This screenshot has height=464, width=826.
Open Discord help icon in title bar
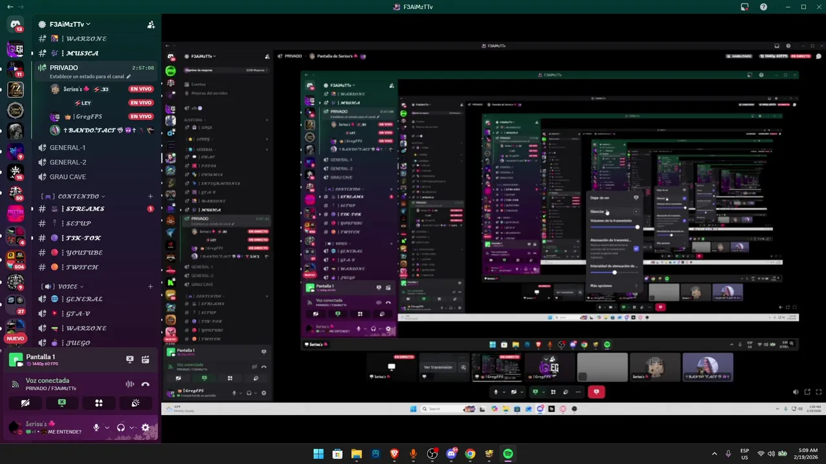(x=764, y=7)
